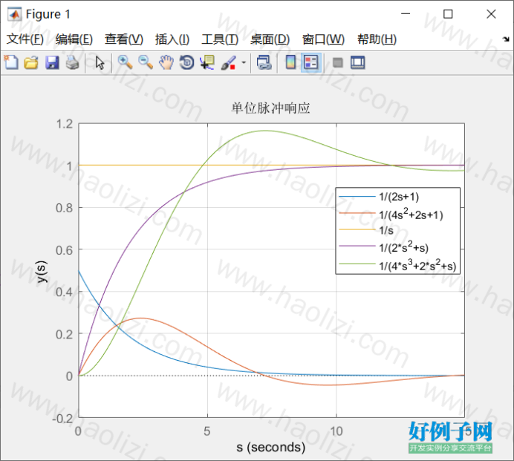The image size is (514, 461).
Task: Open the 工具(T) menu
Action: point(220,39)
